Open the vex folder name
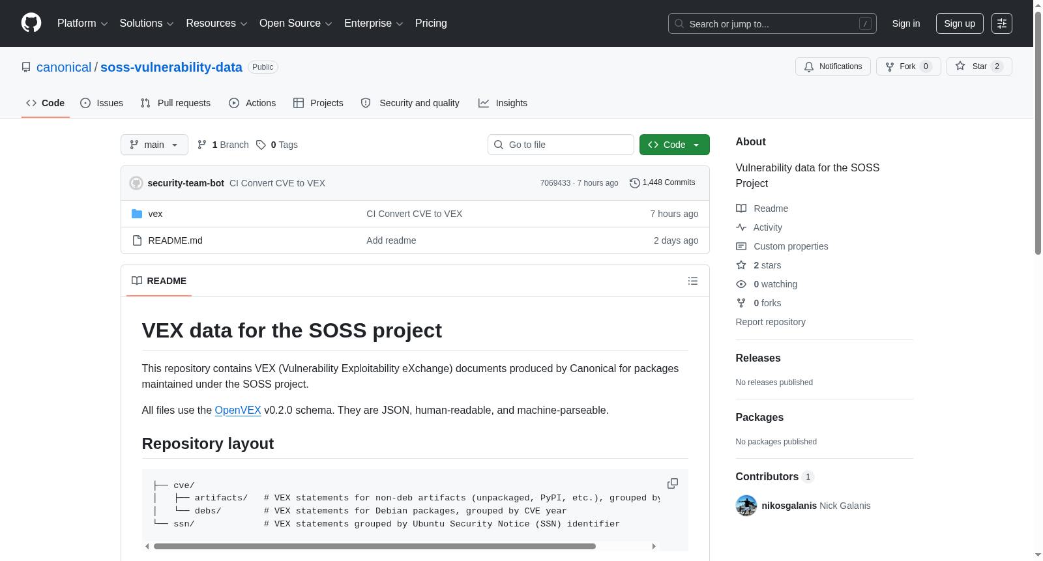The image size is (1043, 561). click(155, 214)
